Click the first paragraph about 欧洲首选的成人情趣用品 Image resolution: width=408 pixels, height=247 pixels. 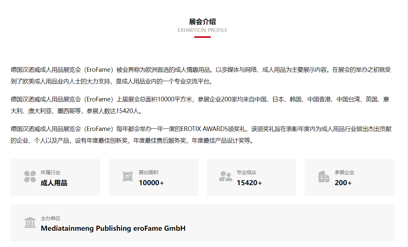pyautogui.click(x=201, y=75)
